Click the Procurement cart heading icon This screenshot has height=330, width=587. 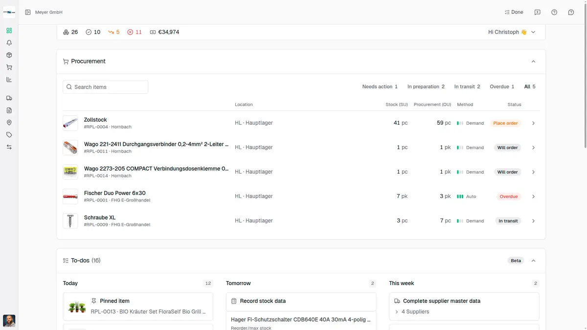tap(66, 62)
